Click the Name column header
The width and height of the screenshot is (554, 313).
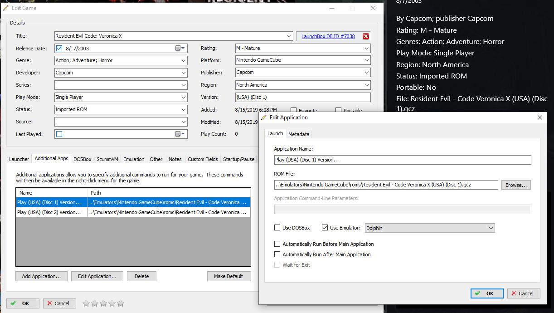pos(52,193)
